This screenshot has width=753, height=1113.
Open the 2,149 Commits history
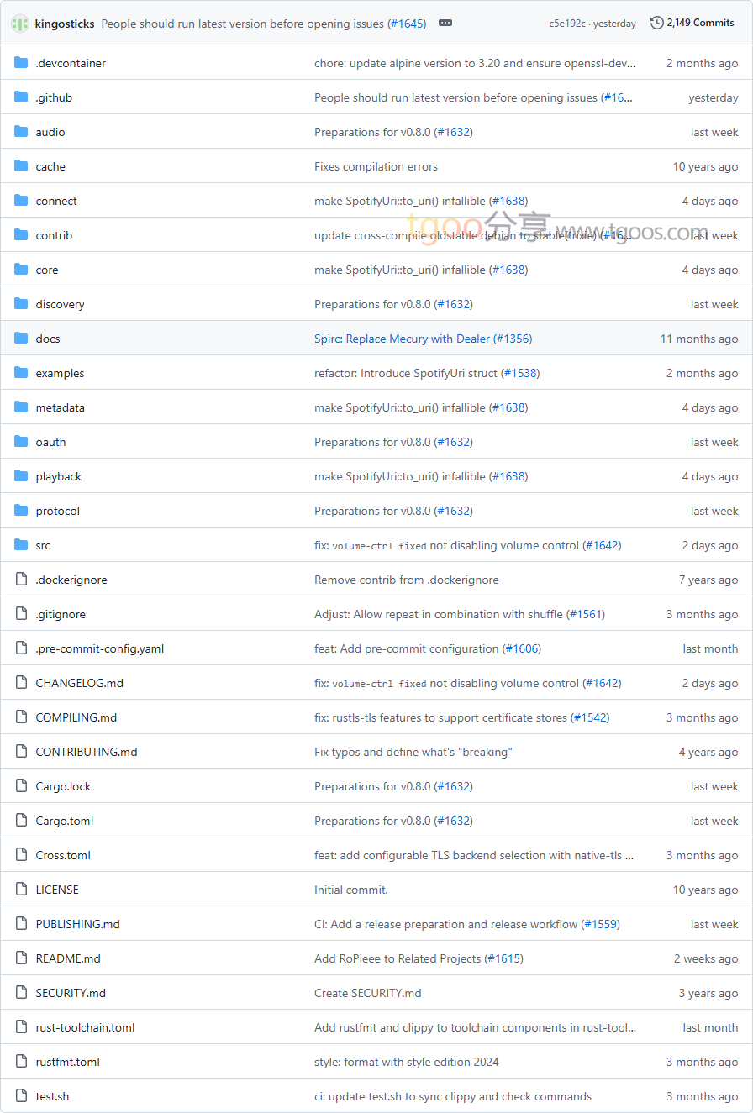coord(692,24)
